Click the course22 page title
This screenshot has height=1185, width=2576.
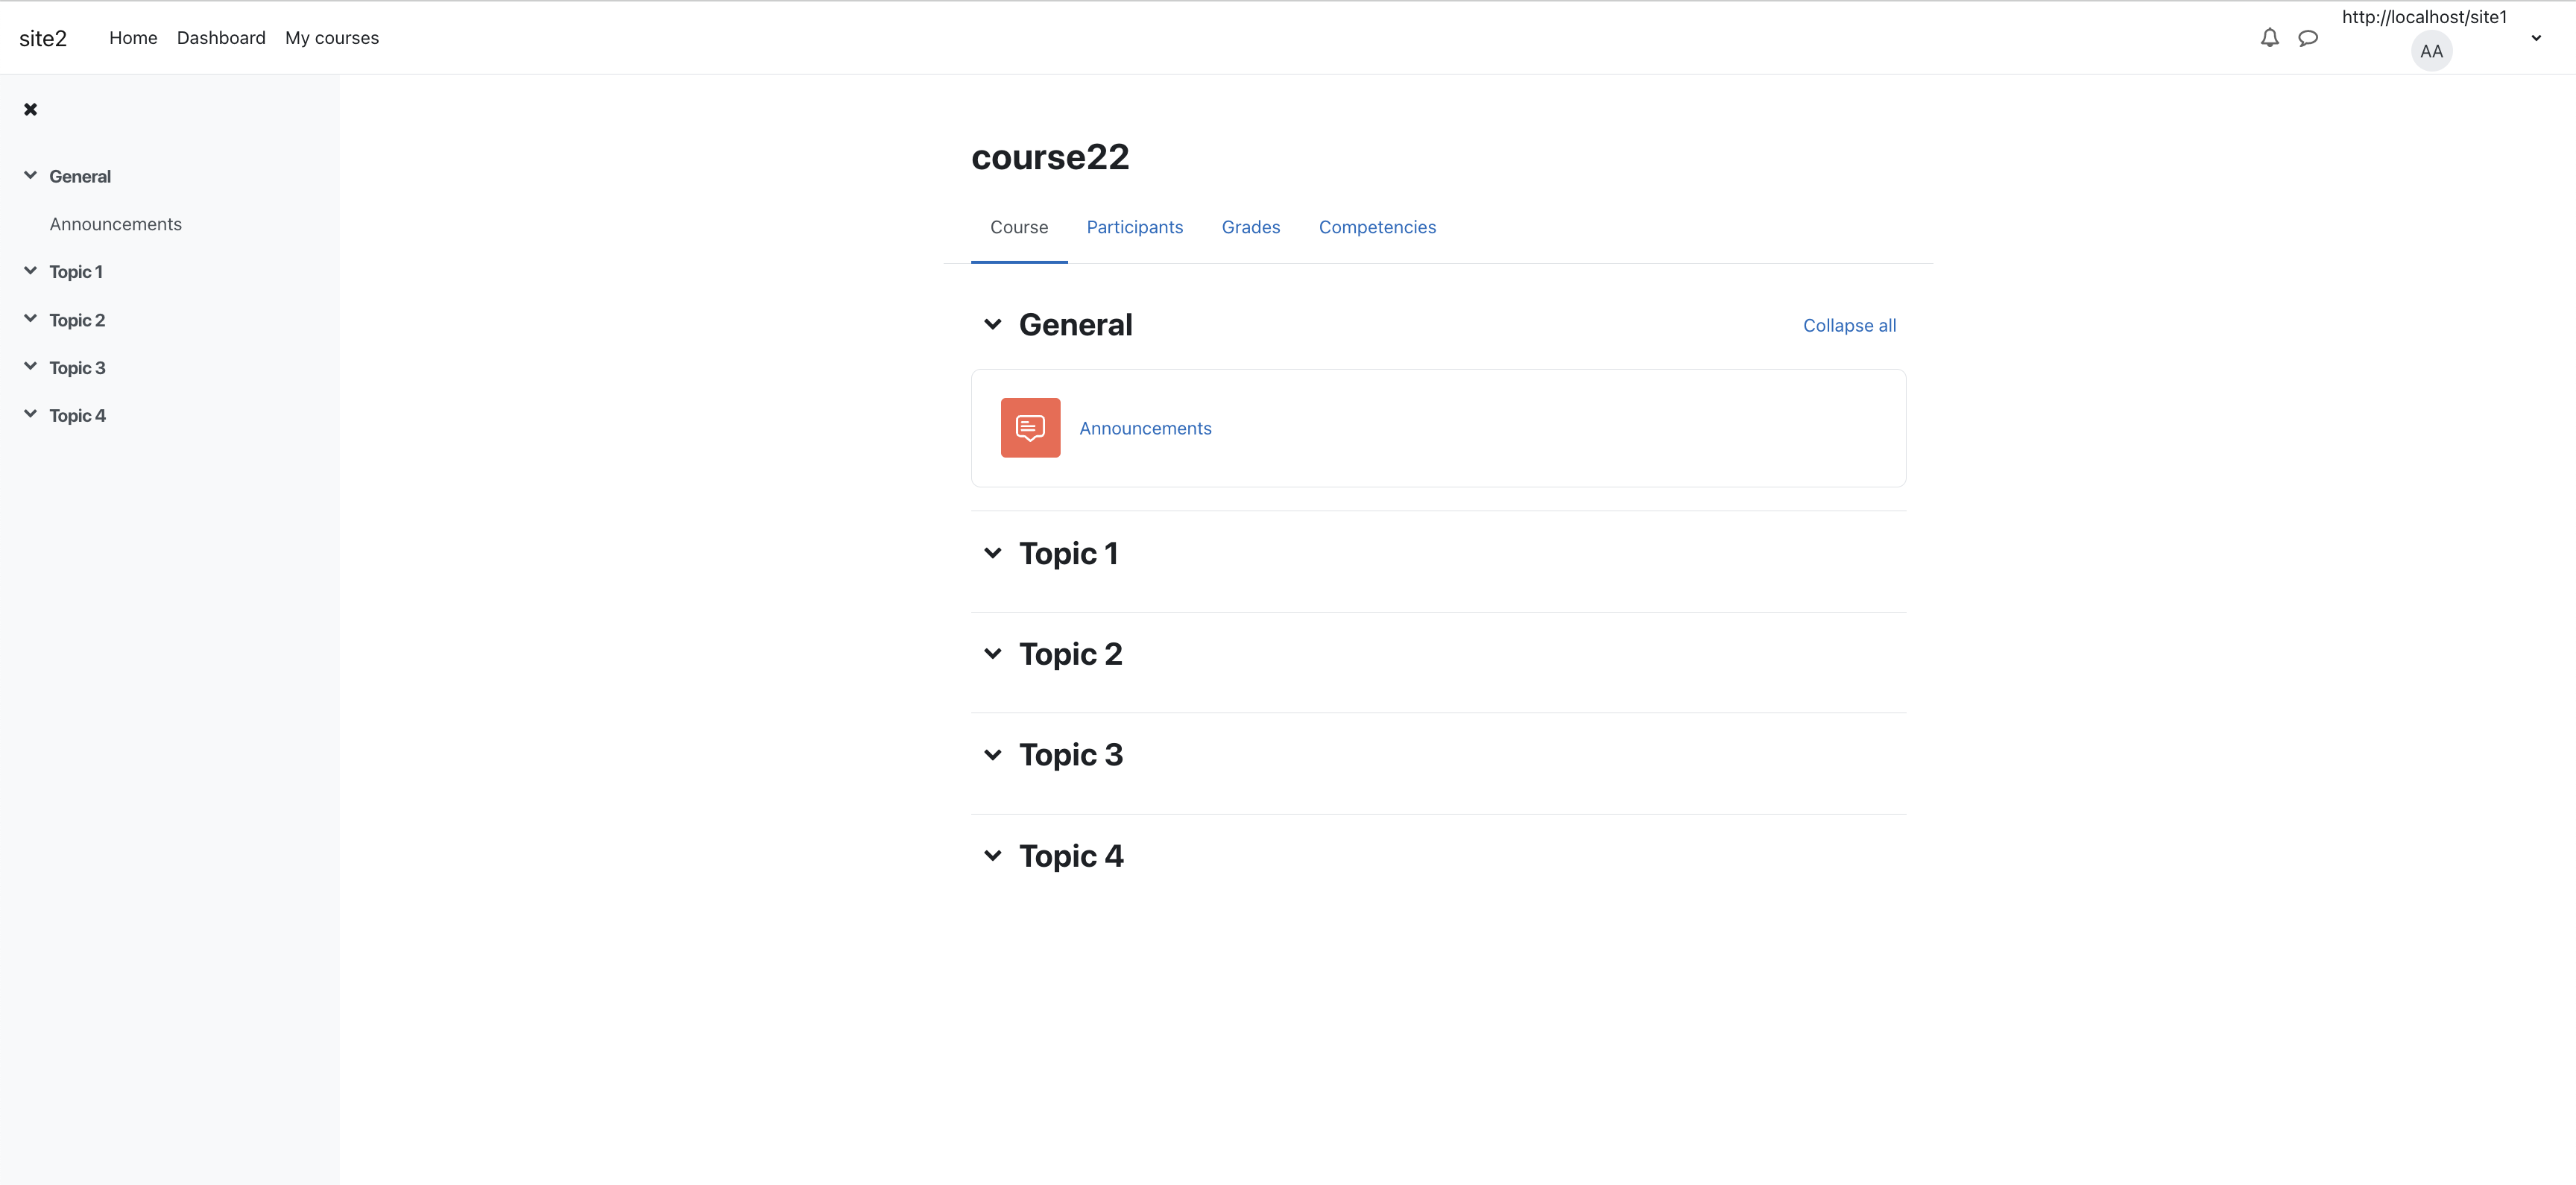coord(1050,157)
